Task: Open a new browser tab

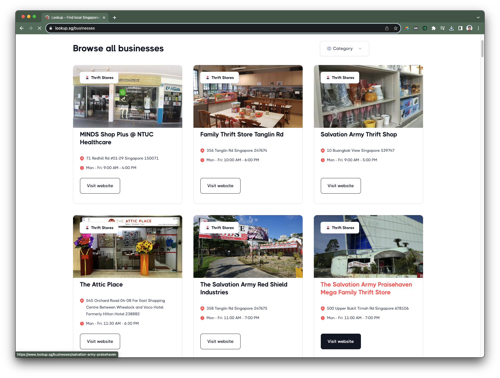Action: tap(115, 18)
